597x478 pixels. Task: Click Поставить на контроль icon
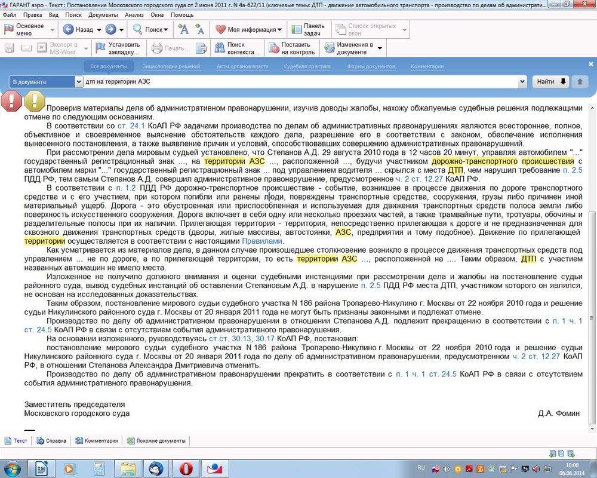click(273, 48)
